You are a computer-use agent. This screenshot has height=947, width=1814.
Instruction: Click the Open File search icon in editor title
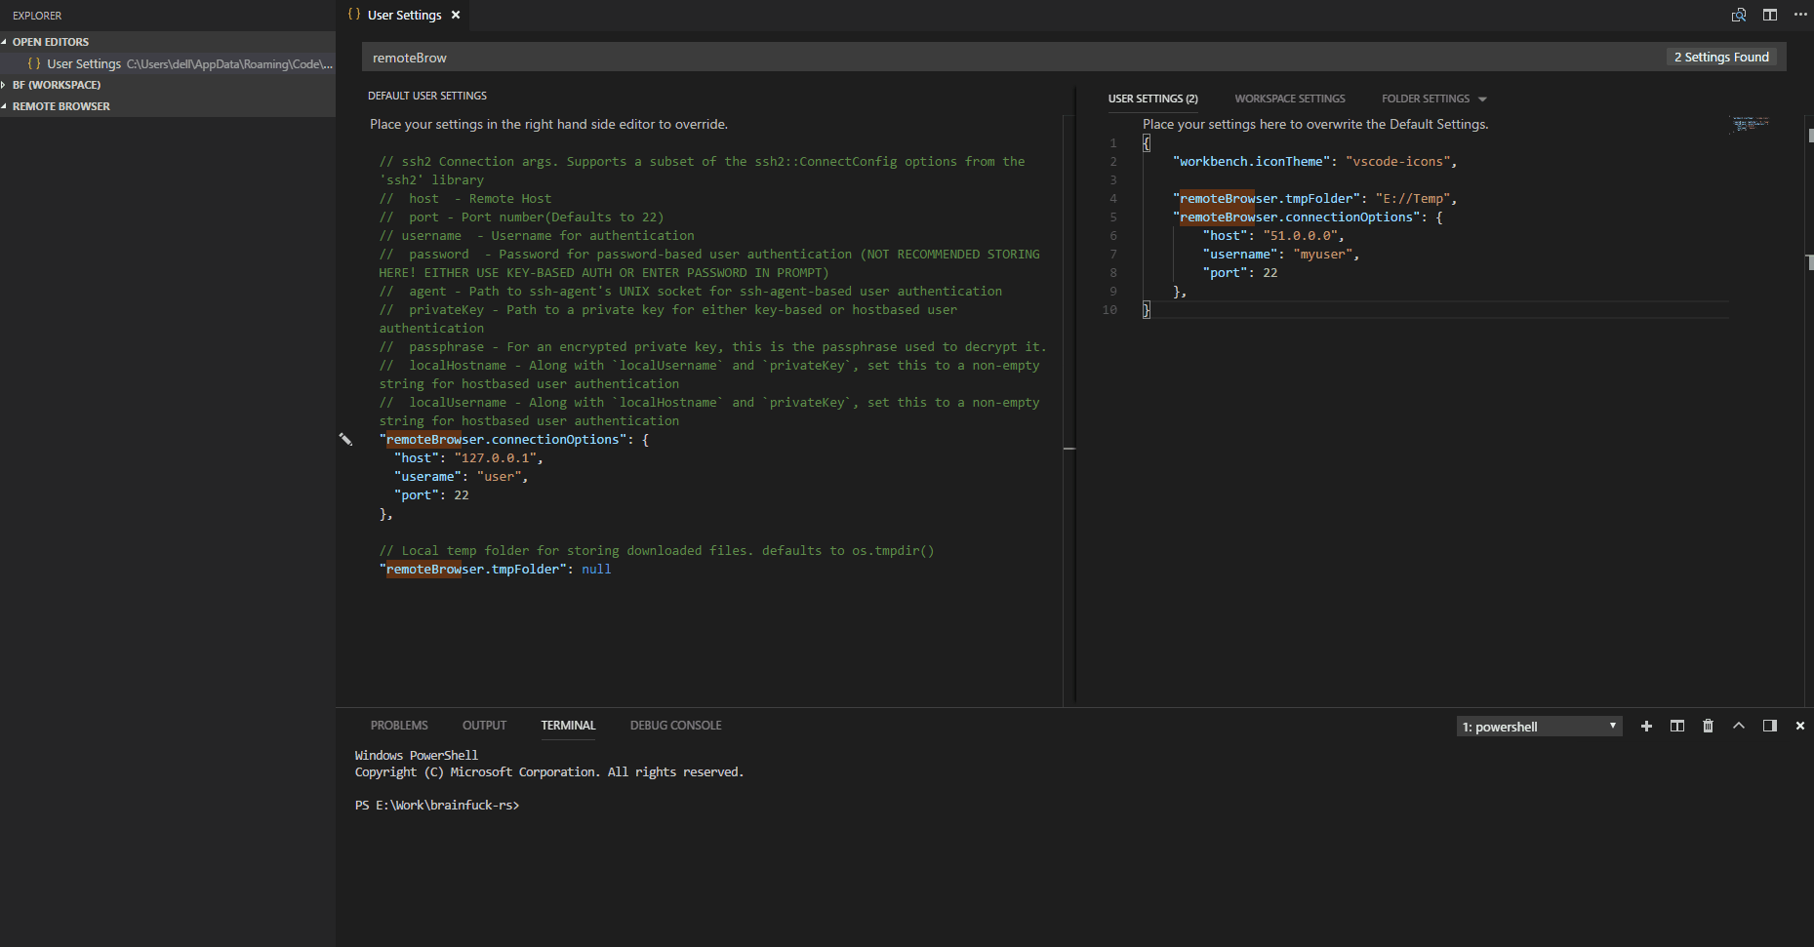click(1739, 15)
